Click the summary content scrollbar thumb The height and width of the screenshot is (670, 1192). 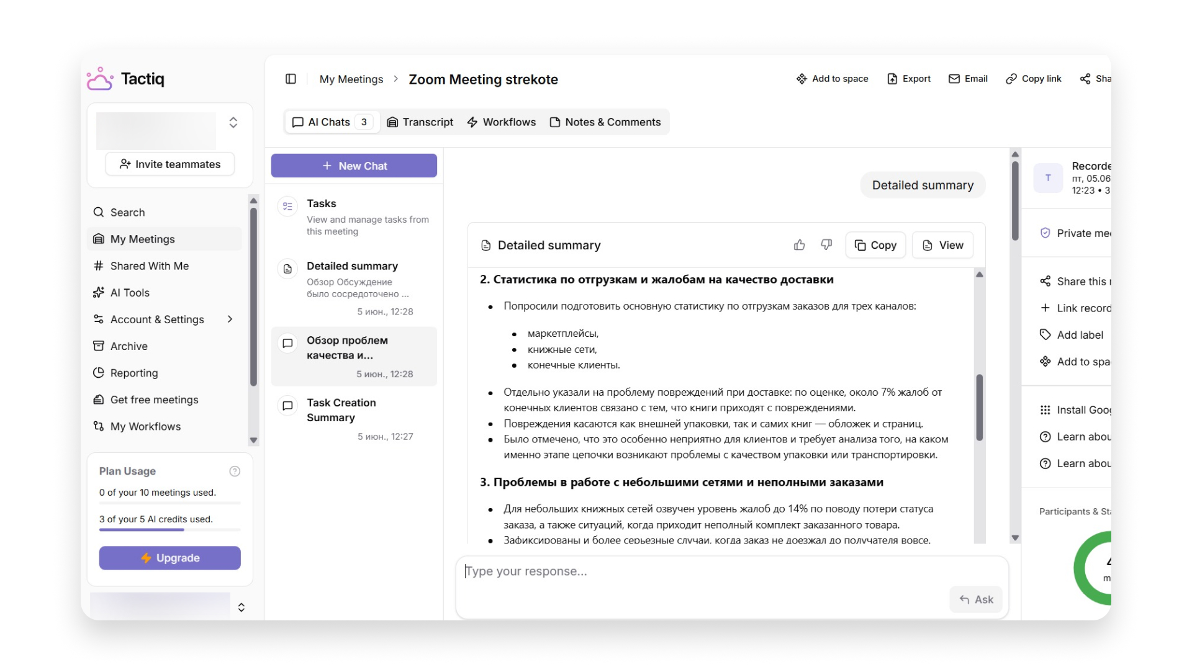point(980,407)
